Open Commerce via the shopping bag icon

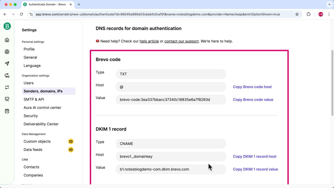7,111
